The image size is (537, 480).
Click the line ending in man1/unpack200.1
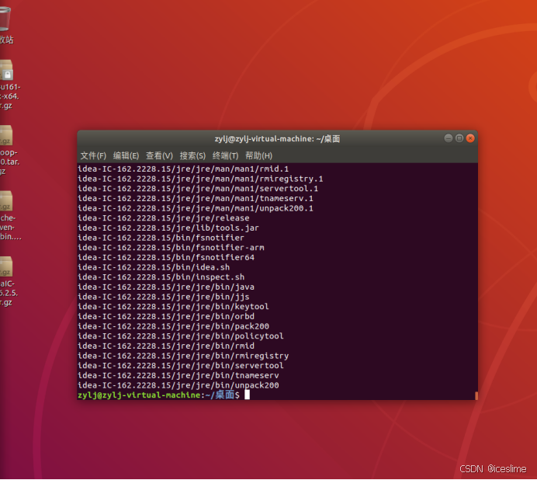[x=196, y=208]
